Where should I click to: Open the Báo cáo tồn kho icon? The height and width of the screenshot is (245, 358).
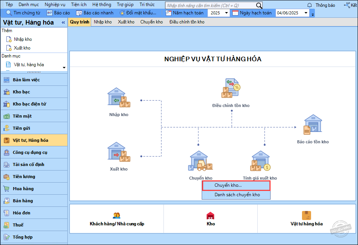[x=313, y=124]
